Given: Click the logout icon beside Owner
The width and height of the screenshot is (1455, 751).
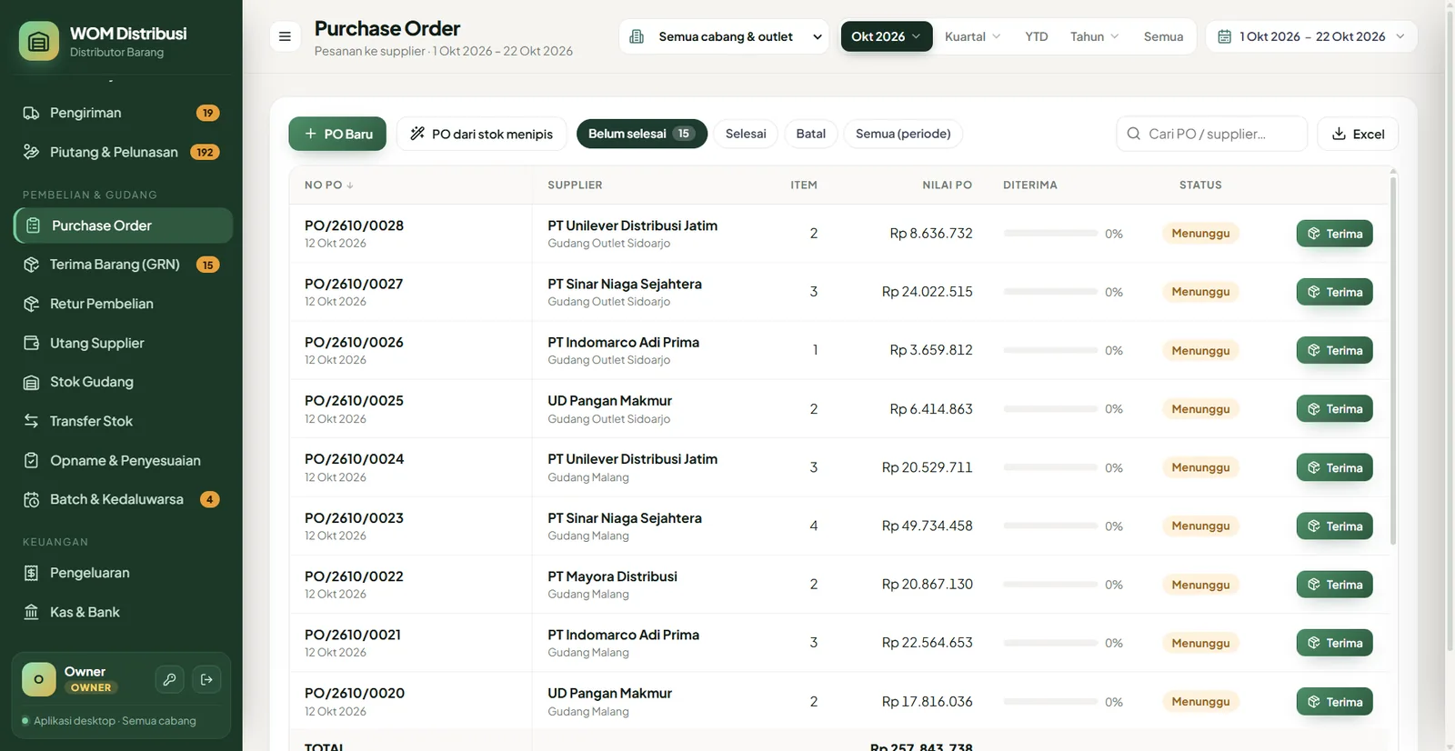Looking at the screenshot, I should point(206,679).
